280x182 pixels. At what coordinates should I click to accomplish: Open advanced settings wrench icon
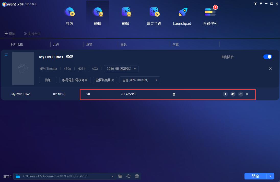233,94
